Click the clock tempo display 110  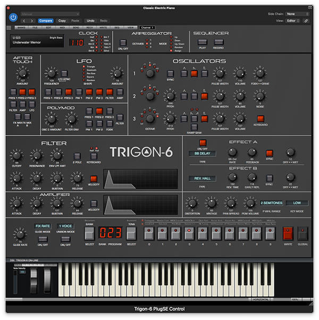[x=77, y=43]
